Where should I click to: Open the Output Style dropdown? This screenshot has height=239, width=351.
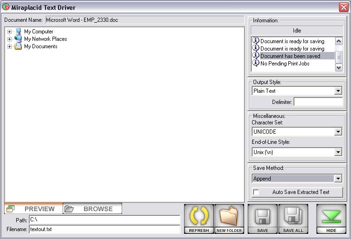(x=338, y=91)
